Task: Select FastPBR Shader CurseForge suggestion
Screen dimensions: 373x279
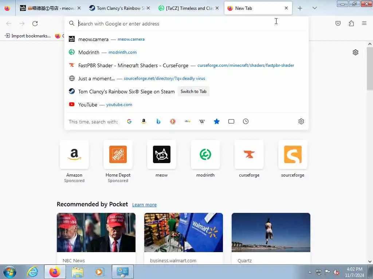Action: tap(186, 65)
